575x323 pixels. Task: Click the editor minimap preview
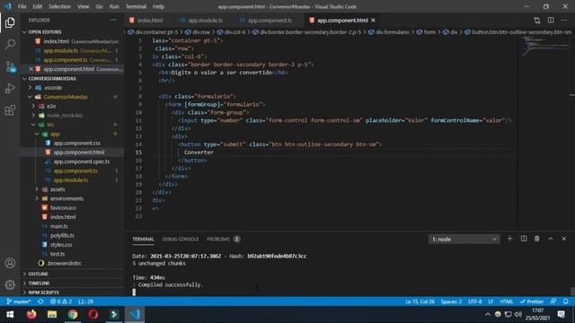click(x=544, y=46)
